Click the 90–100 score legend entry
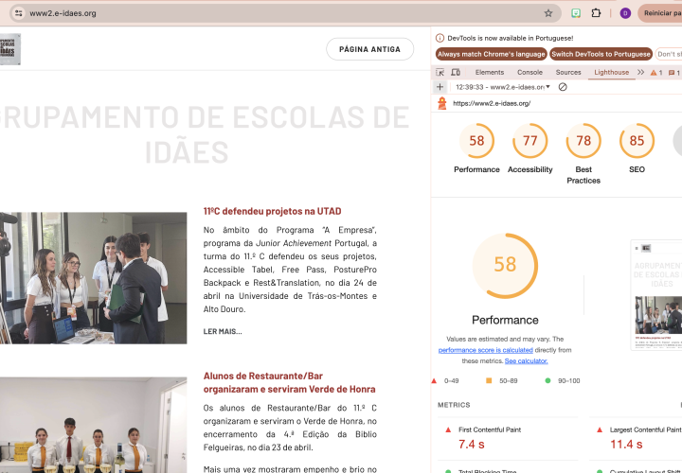682x473 pixels. [563, 381]
